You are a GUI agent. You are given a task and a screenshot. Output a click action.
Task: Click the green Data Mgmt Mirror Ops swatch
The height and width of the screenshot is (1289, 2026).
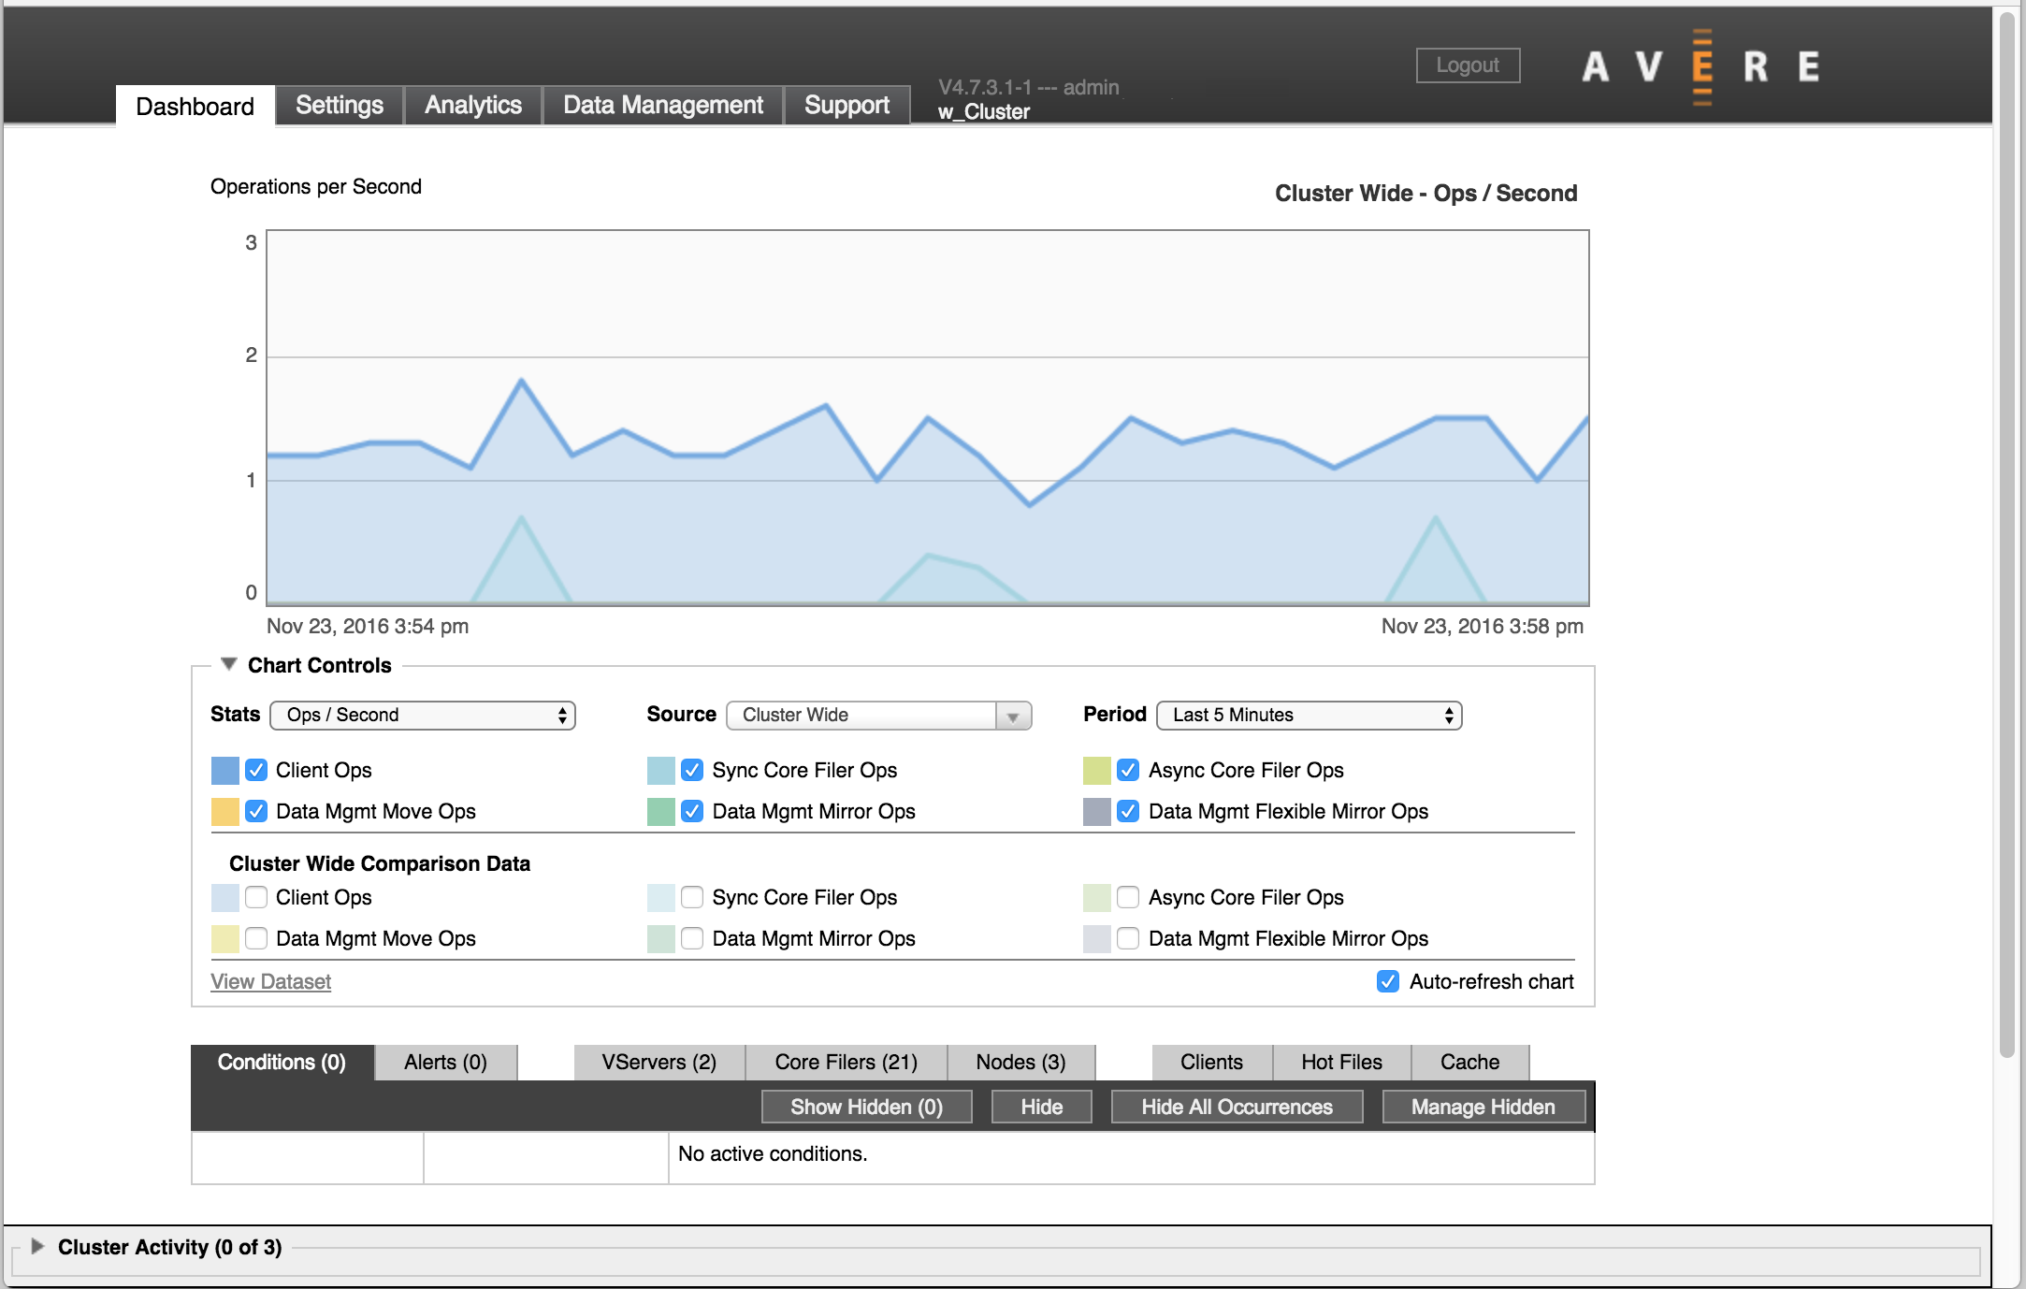(x=661, y=812)
